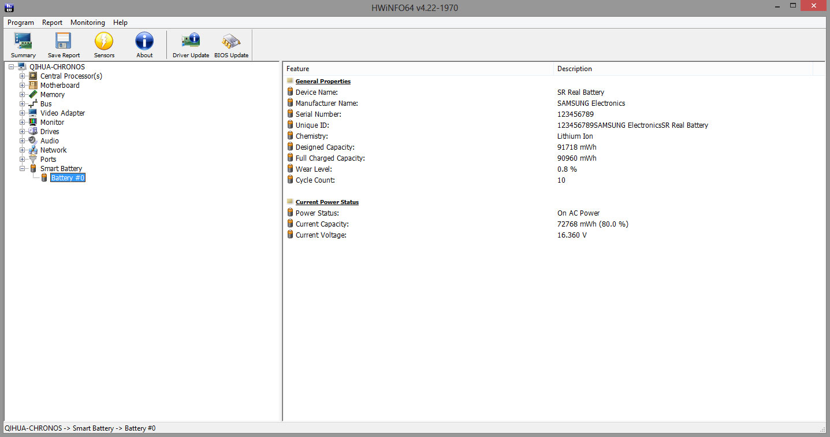Open the Help menu

(120, 23)
